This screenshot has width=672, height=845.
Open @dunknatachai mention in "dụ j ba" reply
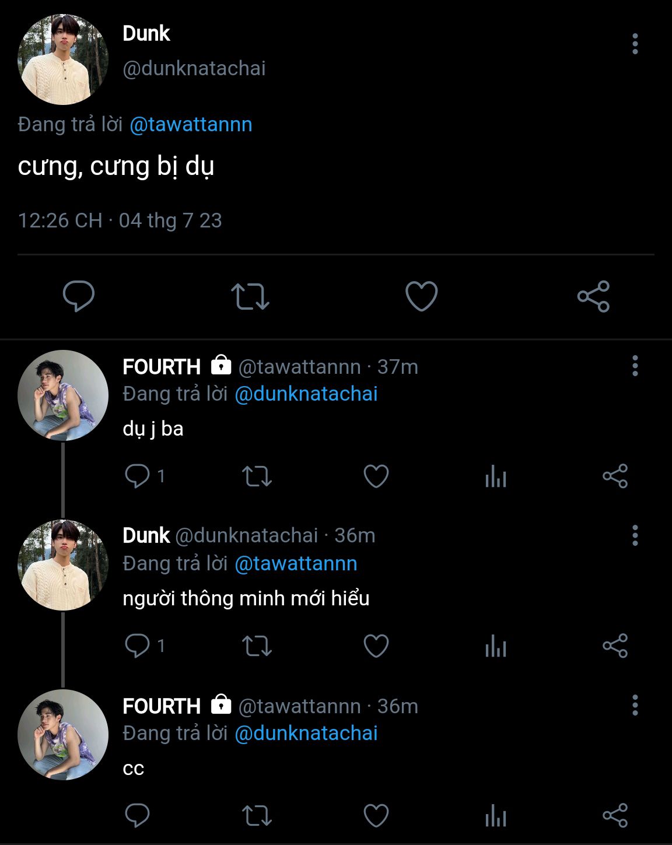306,394
